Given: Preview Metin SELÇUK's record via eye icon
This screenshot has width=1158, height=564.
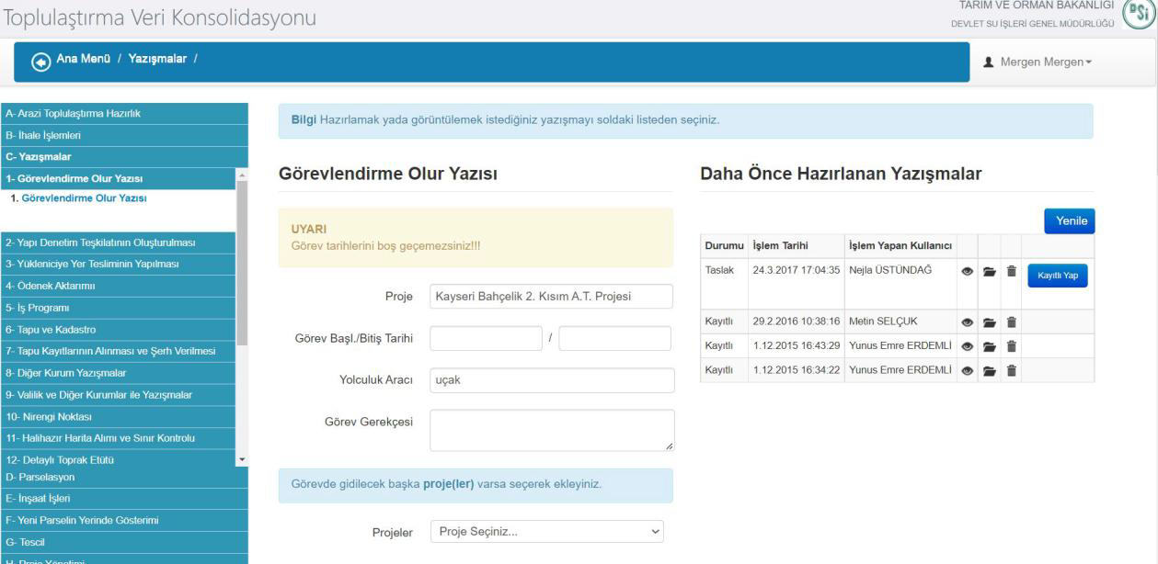Looking at the screenshot, I should pos(967,322).
